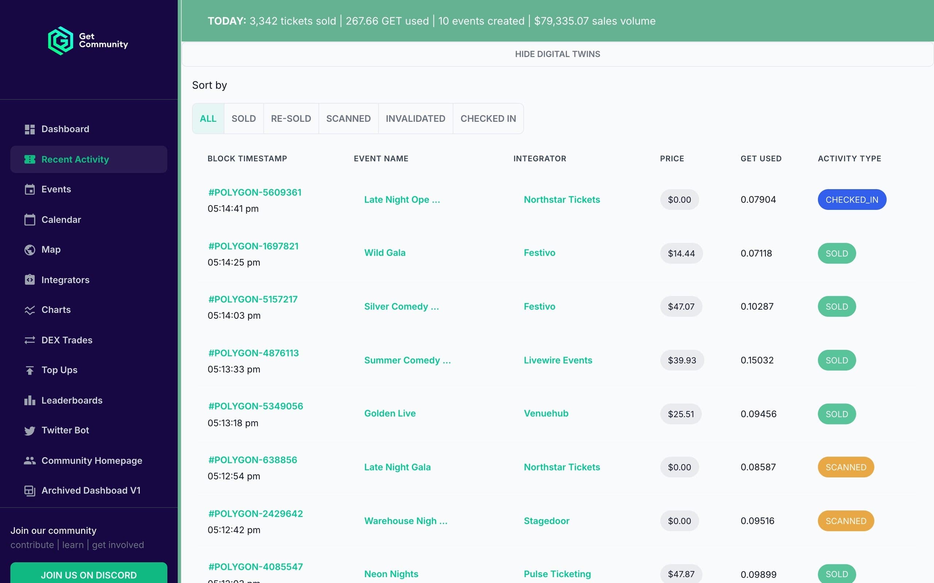This screenshot has width=934, height=583.
Task: Click the DEX Trades swap icon
Action: click(x=30, y=340)
